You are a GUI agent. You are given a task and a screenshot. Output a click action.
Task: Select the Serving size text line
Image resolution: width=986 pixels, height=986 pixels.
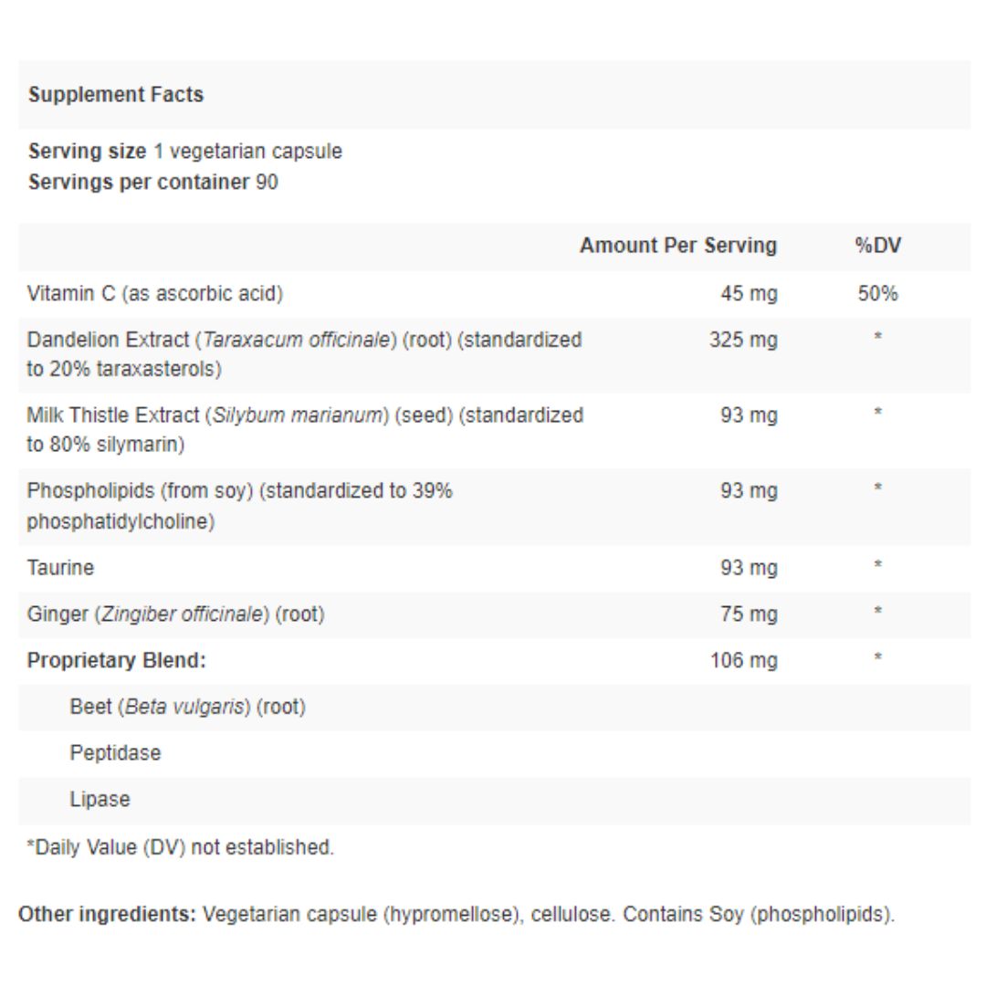[184, 151]
